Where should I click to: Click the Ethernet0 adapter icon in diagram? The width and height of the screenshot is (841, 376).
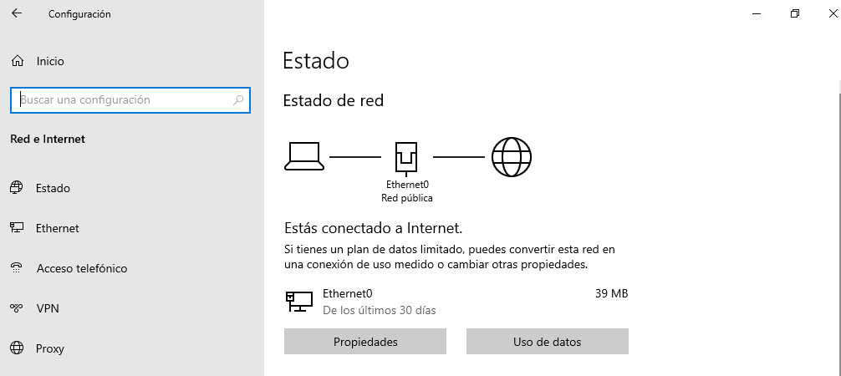coord(406,156)
